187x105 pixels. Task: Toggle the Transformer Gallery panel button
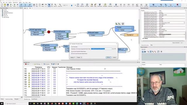click(x=153, y=5)
